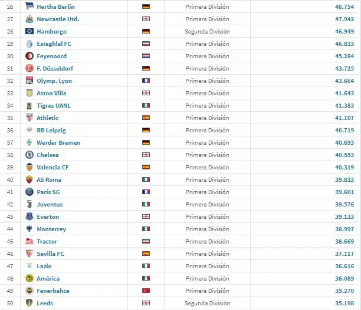Click the Newcastle Utd. club crest
The image size is (361, 310).
click(29, 19)
